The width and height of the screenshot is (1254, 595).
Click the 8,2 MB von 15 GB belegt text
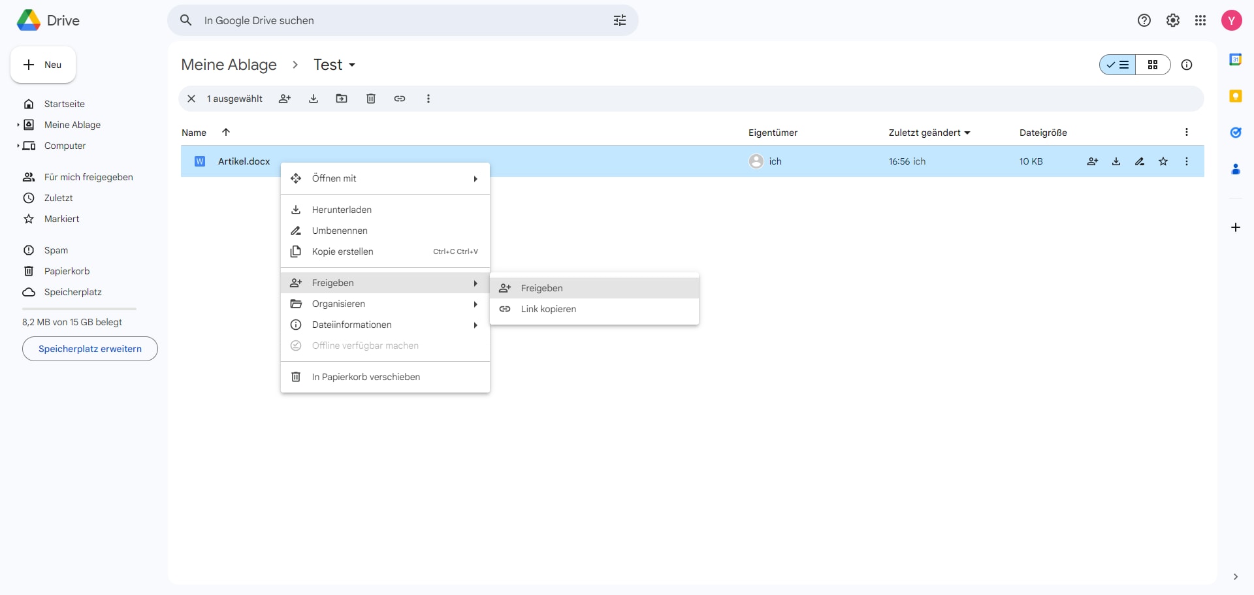click(72, 322)
